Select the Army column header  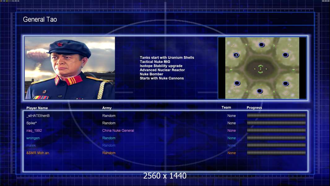click(107, 108)
